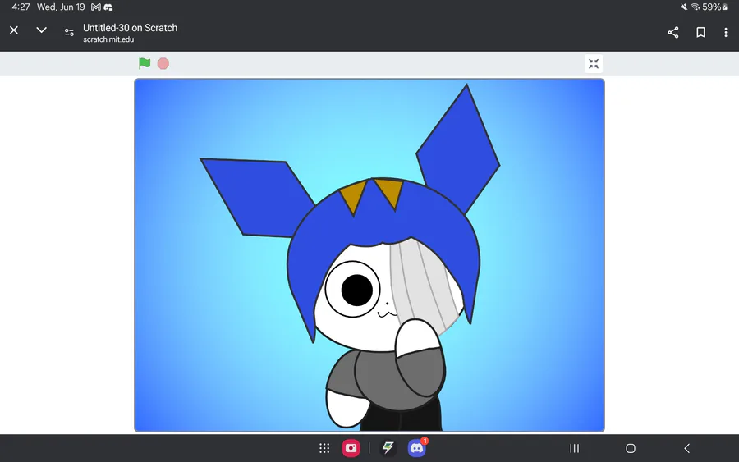This screenshot has height=462, width=739.
Task: Tap the battery indicator showing 59%
Action: 715,7
